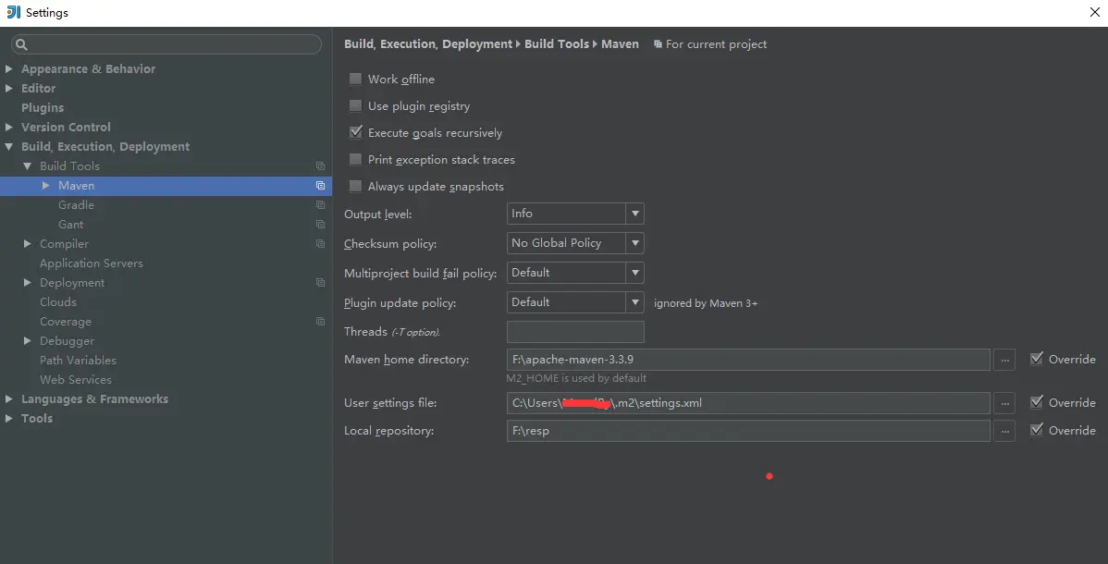This screenshot has height=564, width=1108.
Task: Click the project-level icon beside Deployment
Action: click(320, 283)
